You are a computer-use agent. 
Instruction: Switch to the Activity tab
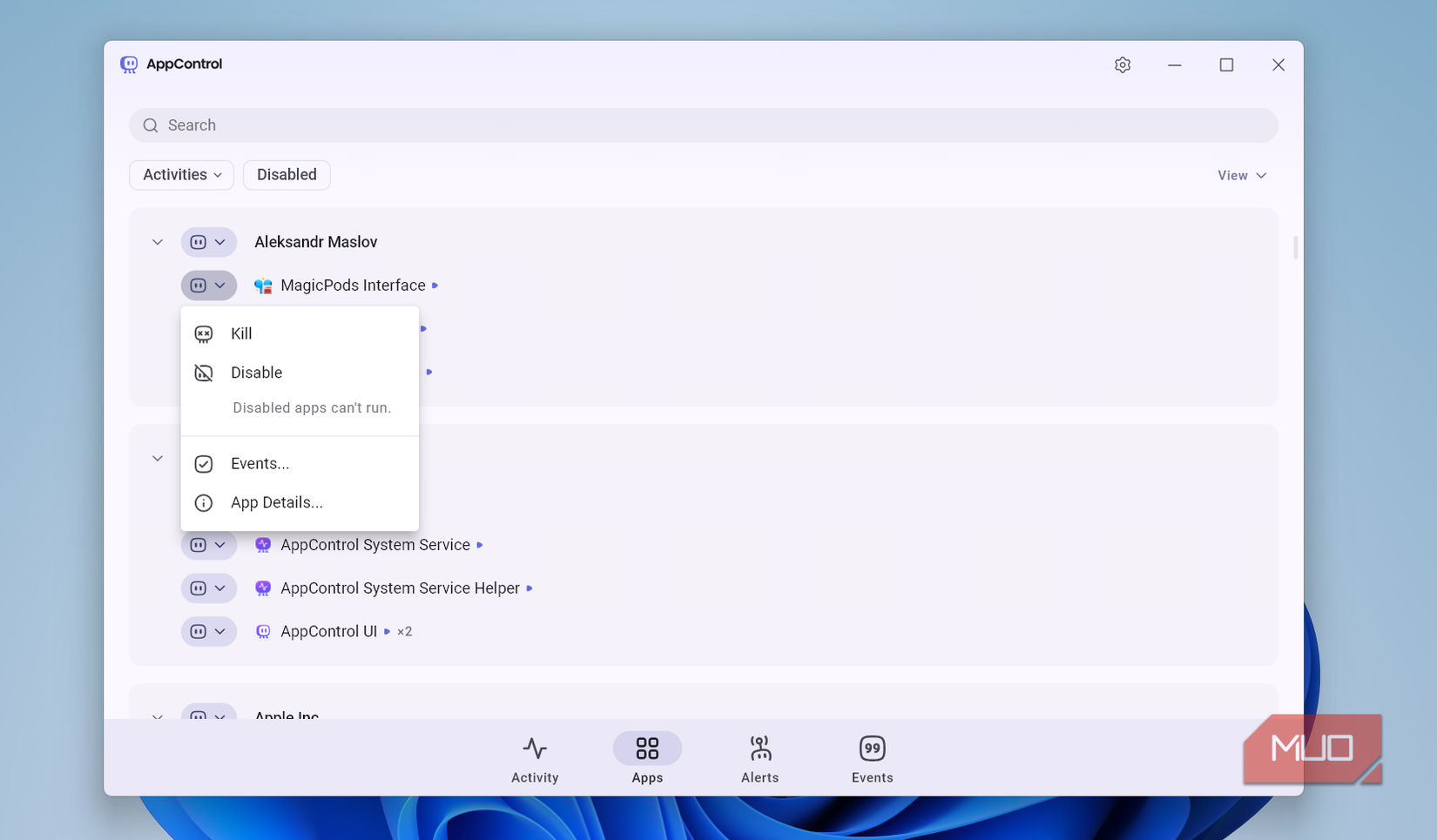pyautogui.click(x=534, y=757)
